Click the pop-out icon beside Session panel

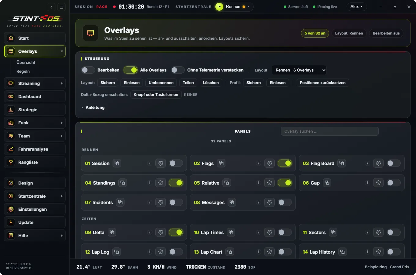117,163
